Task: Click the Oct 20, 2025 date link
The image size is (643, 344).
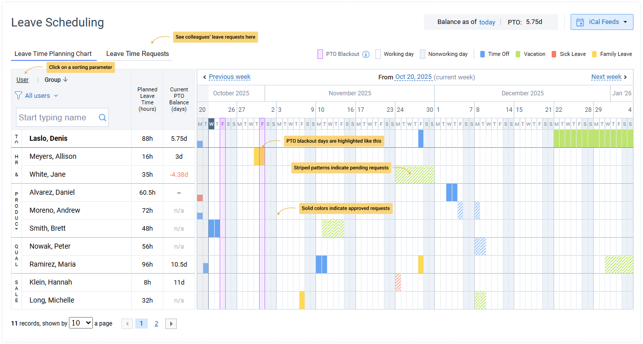Action: (413, 77)
